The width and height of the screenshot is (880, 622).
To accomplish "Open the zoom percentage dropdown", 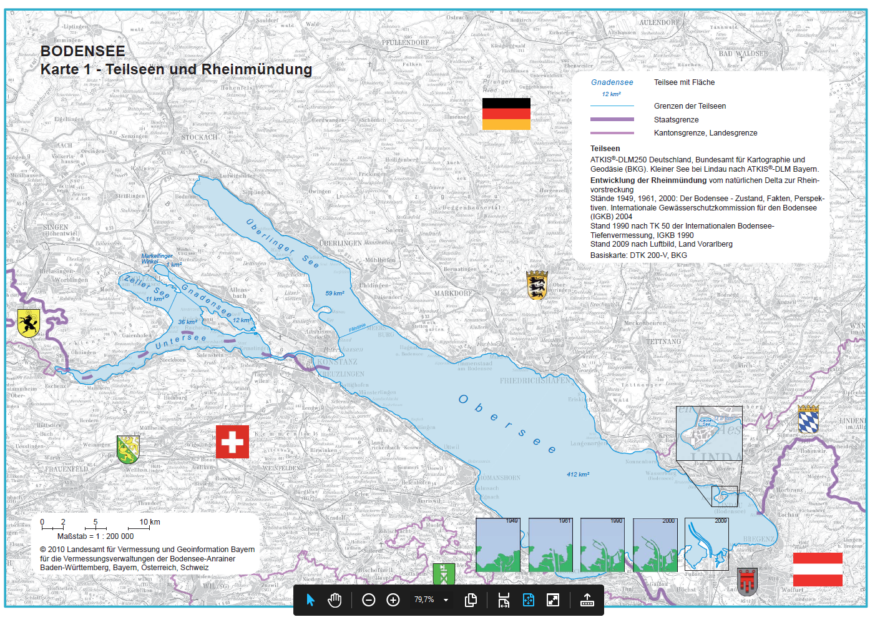I will pos(445,600).
